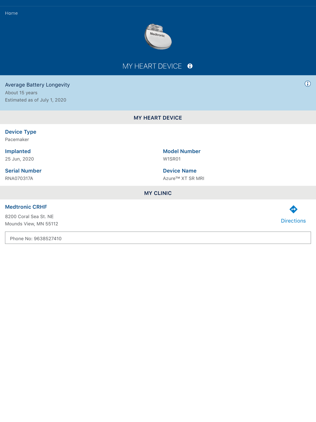Go back to Home
The width and height of the screenshot is (316, 422).
click(x=11, y=13)
